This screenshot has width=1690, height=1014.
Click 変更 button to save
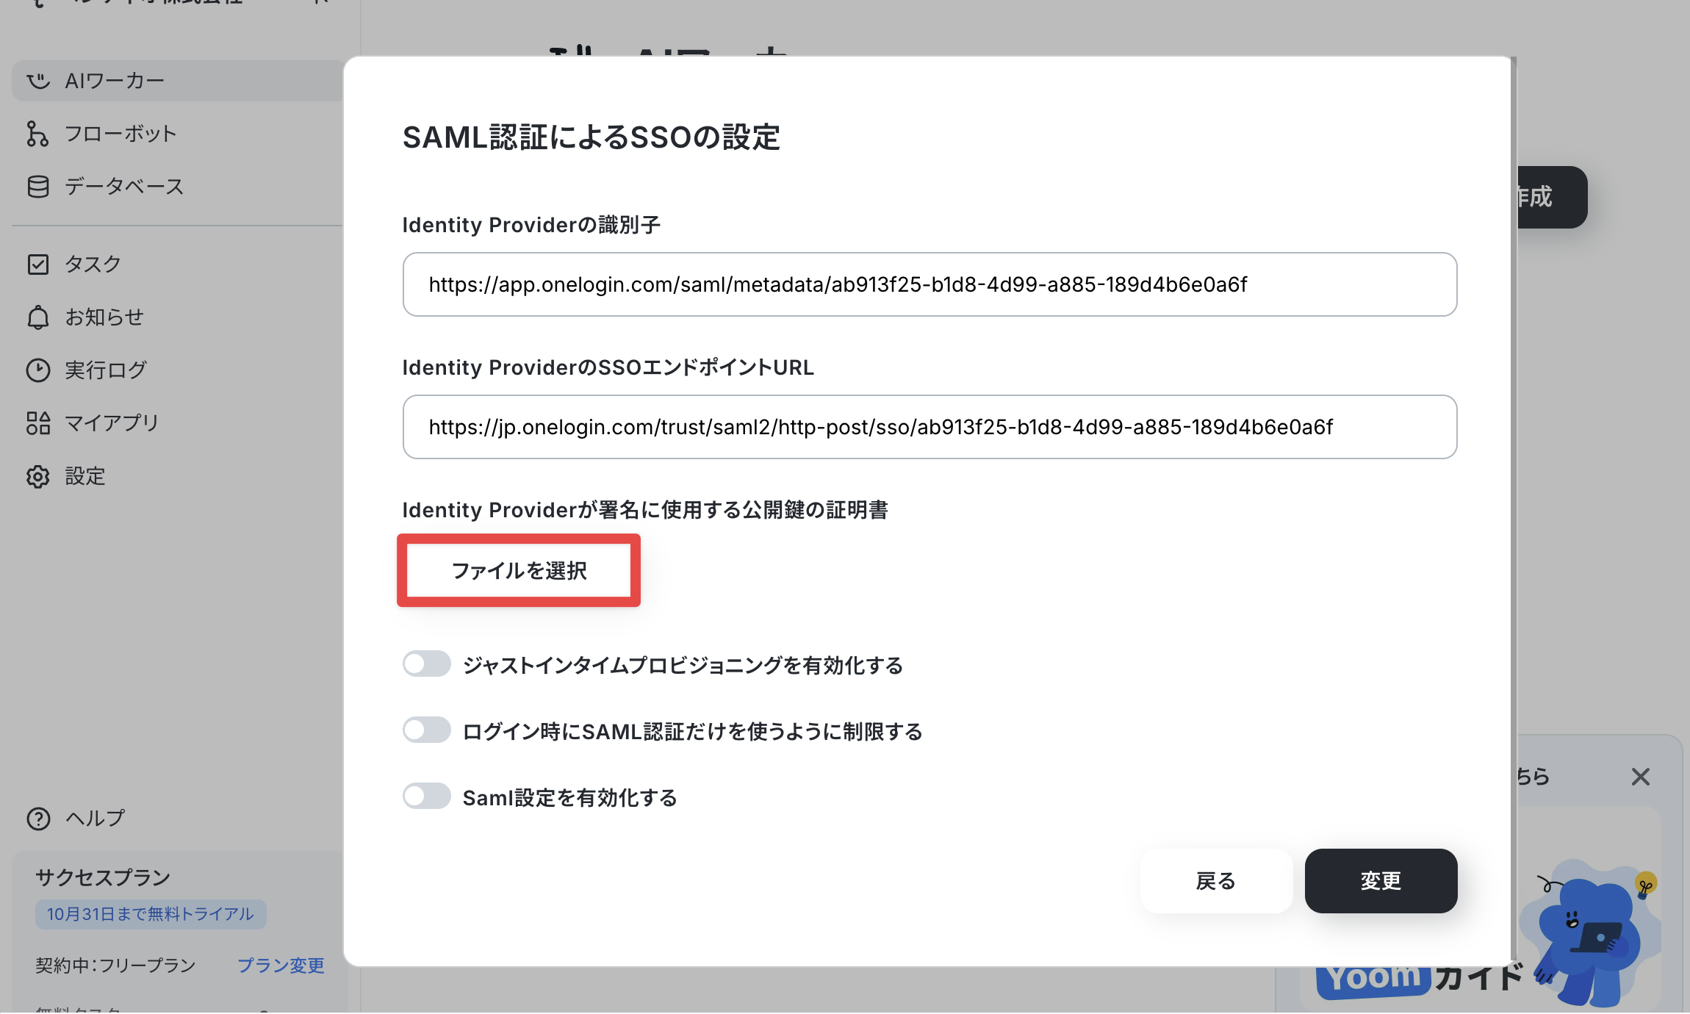[x=1381, y=881]
